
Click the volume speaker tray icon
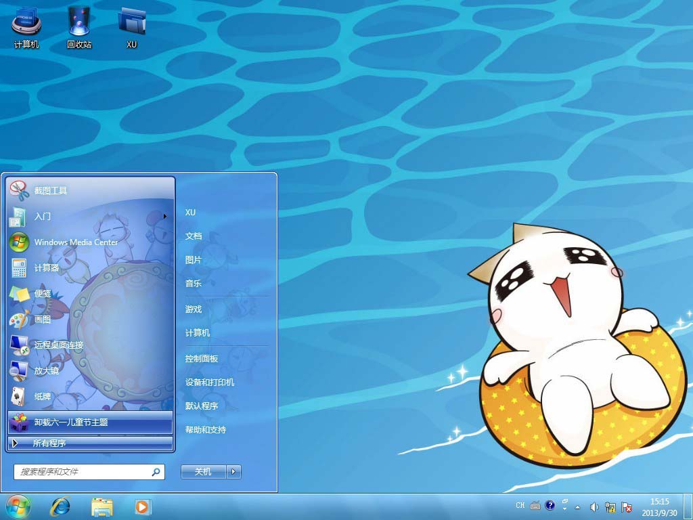click(594, 506)
